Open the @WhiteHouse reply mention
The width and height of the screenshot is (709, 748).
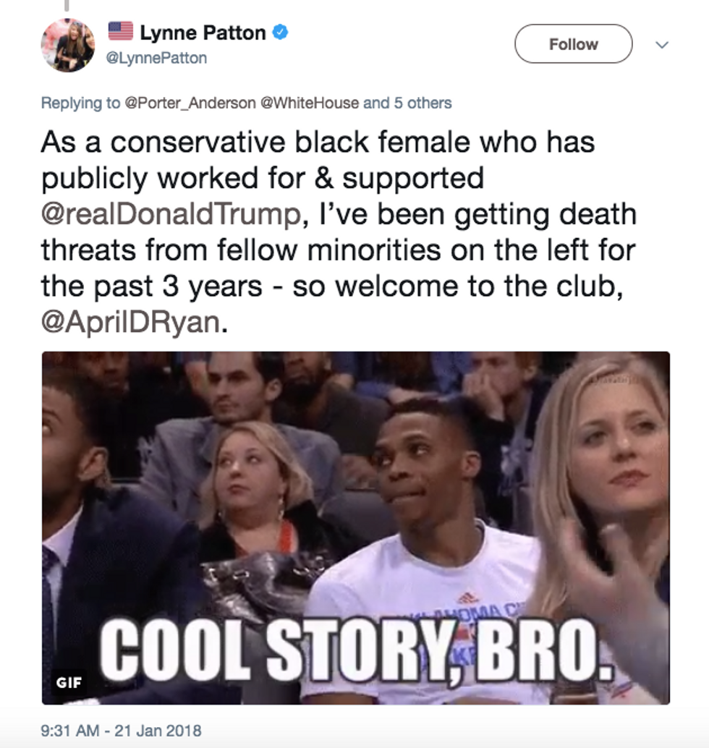(x=309, y=103)
